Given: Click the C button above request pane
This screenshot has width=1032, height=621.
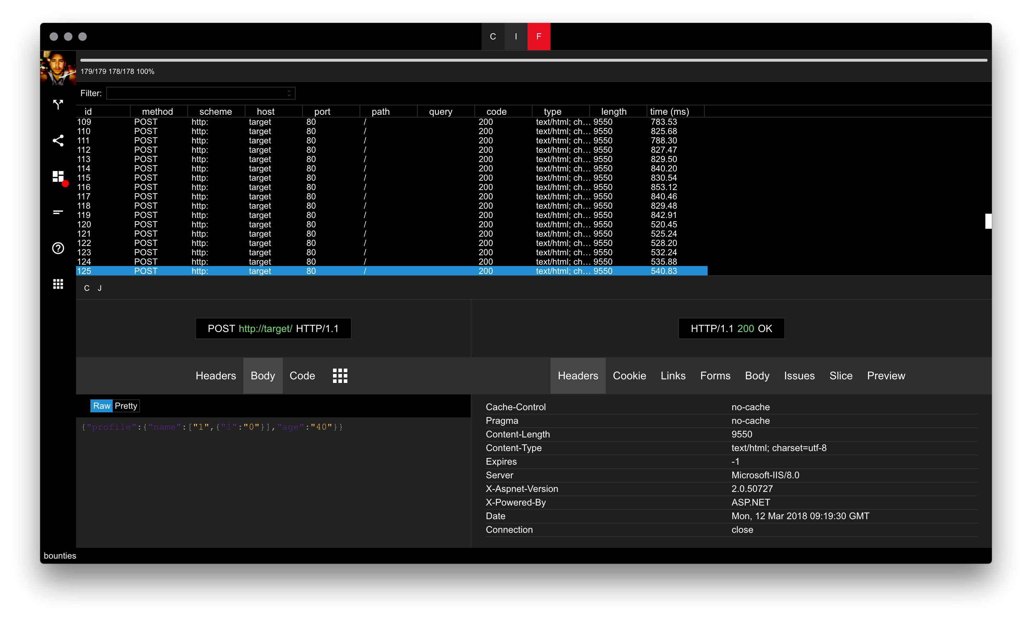Looking at the screenshot, I should [87, 288].
